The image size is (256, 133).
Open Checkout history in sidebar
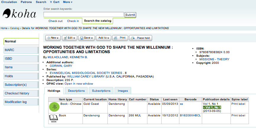click(21, 93)
